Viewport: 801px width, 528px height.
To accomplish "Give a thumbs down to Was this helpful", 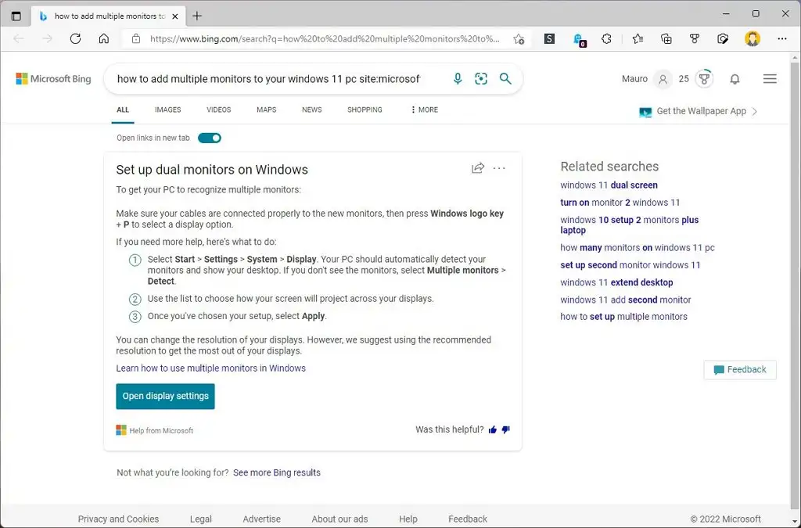I will (505, 429).
